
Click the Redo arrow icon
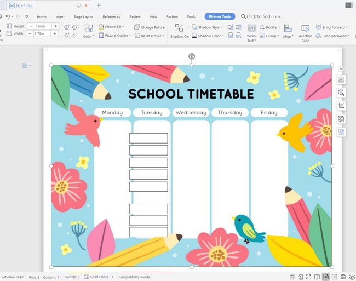click(x=18, y=16)
